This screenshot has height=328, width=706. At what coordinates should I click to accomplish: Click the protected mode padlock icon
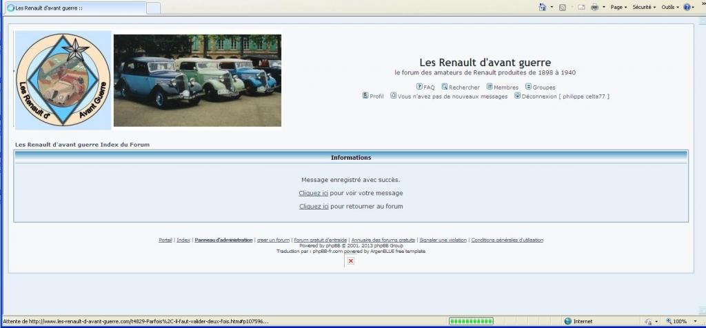coord(649,321)
